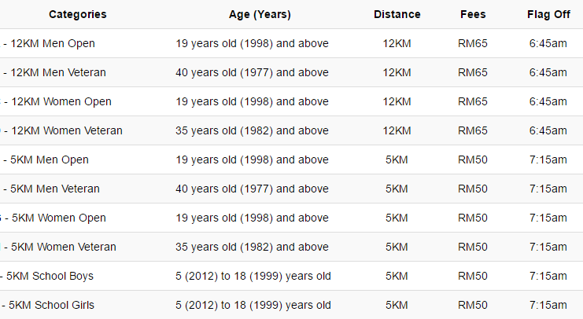
Task: Click the Flag Off column header
Action: [548, 14]
